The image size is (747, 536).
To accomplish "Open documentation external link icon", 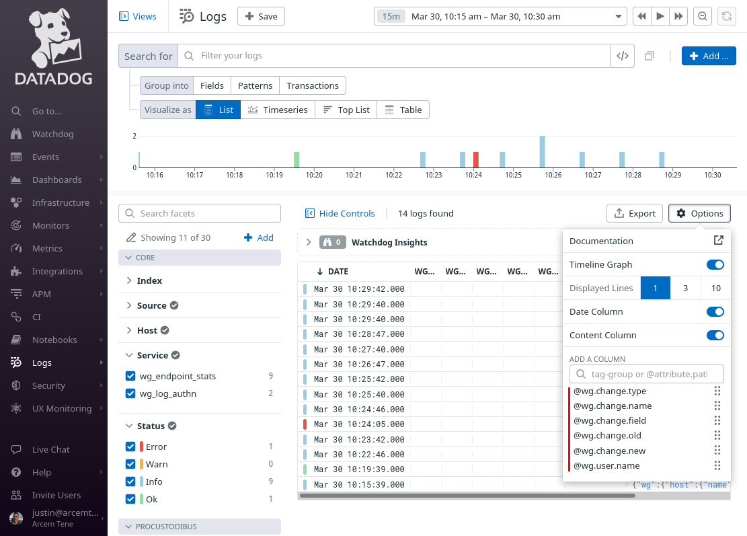I will [718, 241].
